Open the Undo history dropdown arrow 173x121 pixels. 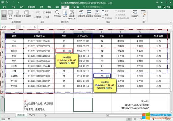(x=9, y=2)
